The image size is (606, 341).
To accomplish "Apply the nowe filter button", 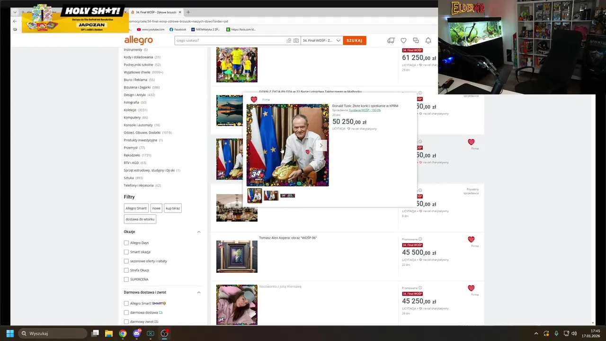I will click(x=156, y=208).
